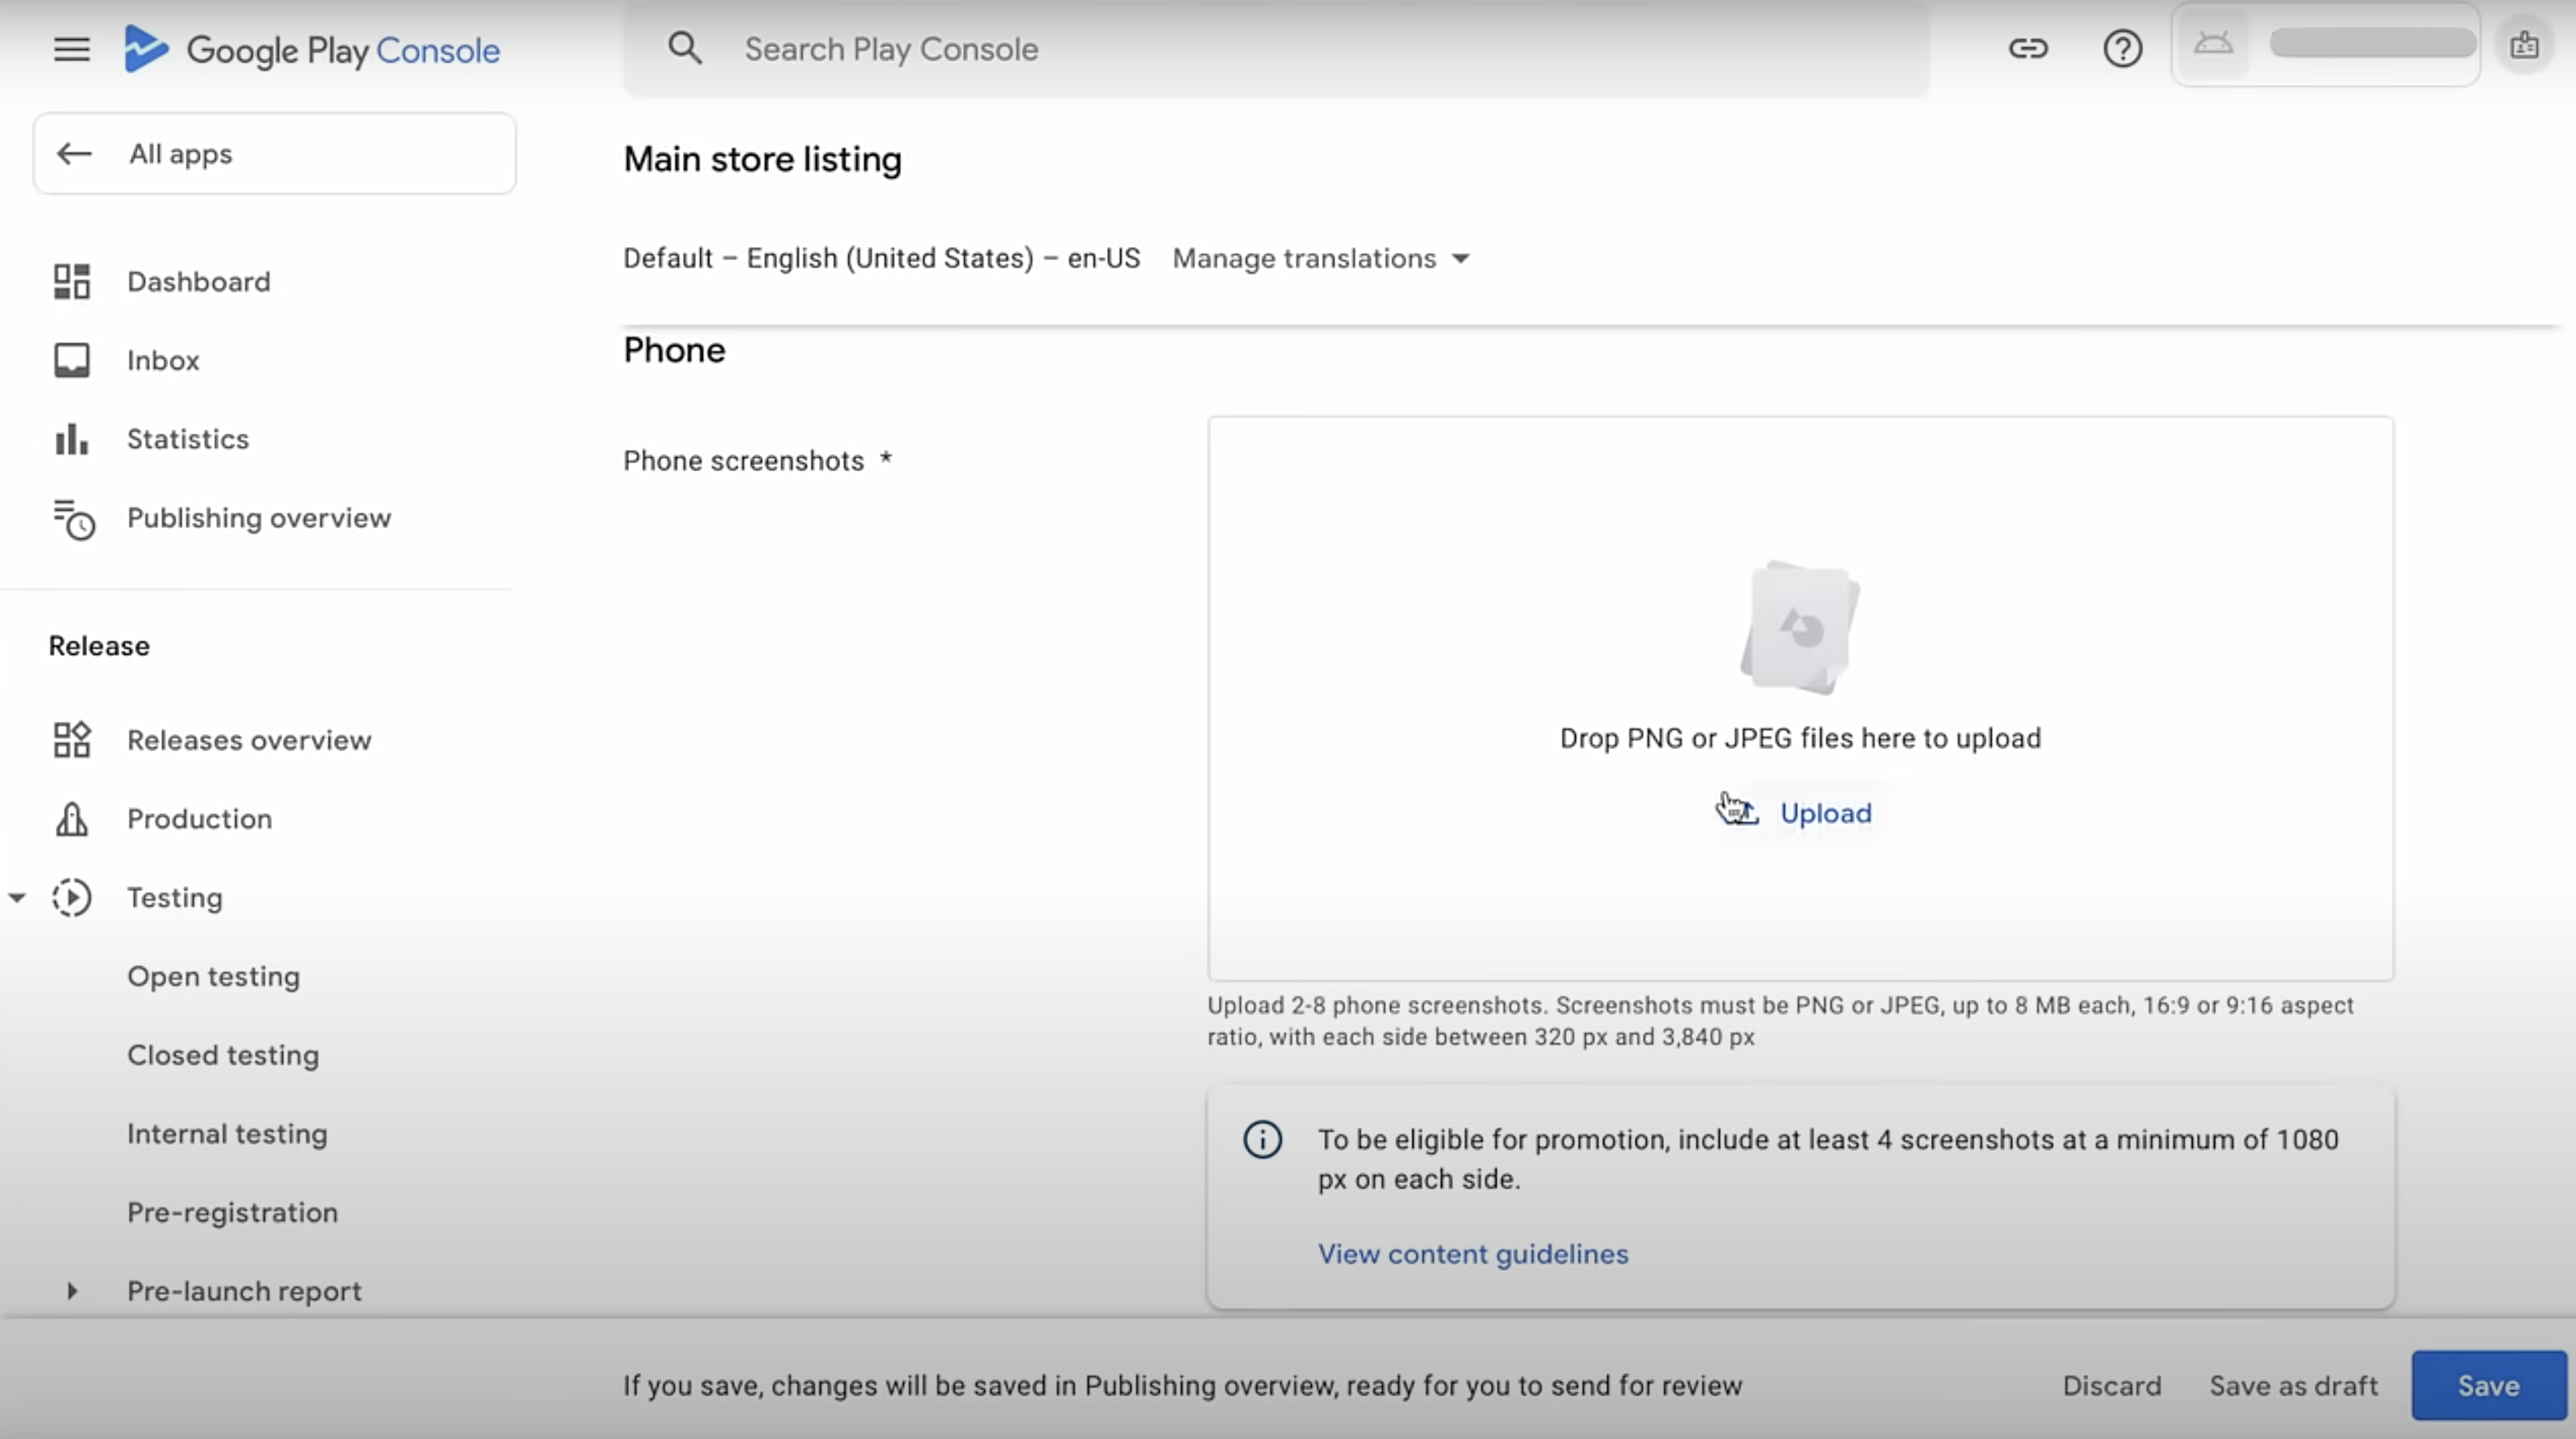The height and width of the screenshot is (1439, 2576).
Task: Open the hamburger navigation menu
Action: (x=71, y=49)
